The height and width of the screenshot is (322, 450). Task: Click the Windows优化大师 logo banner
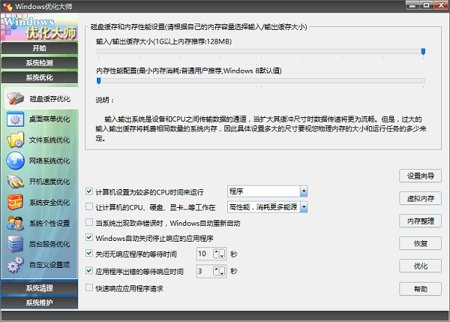point(39,27)
